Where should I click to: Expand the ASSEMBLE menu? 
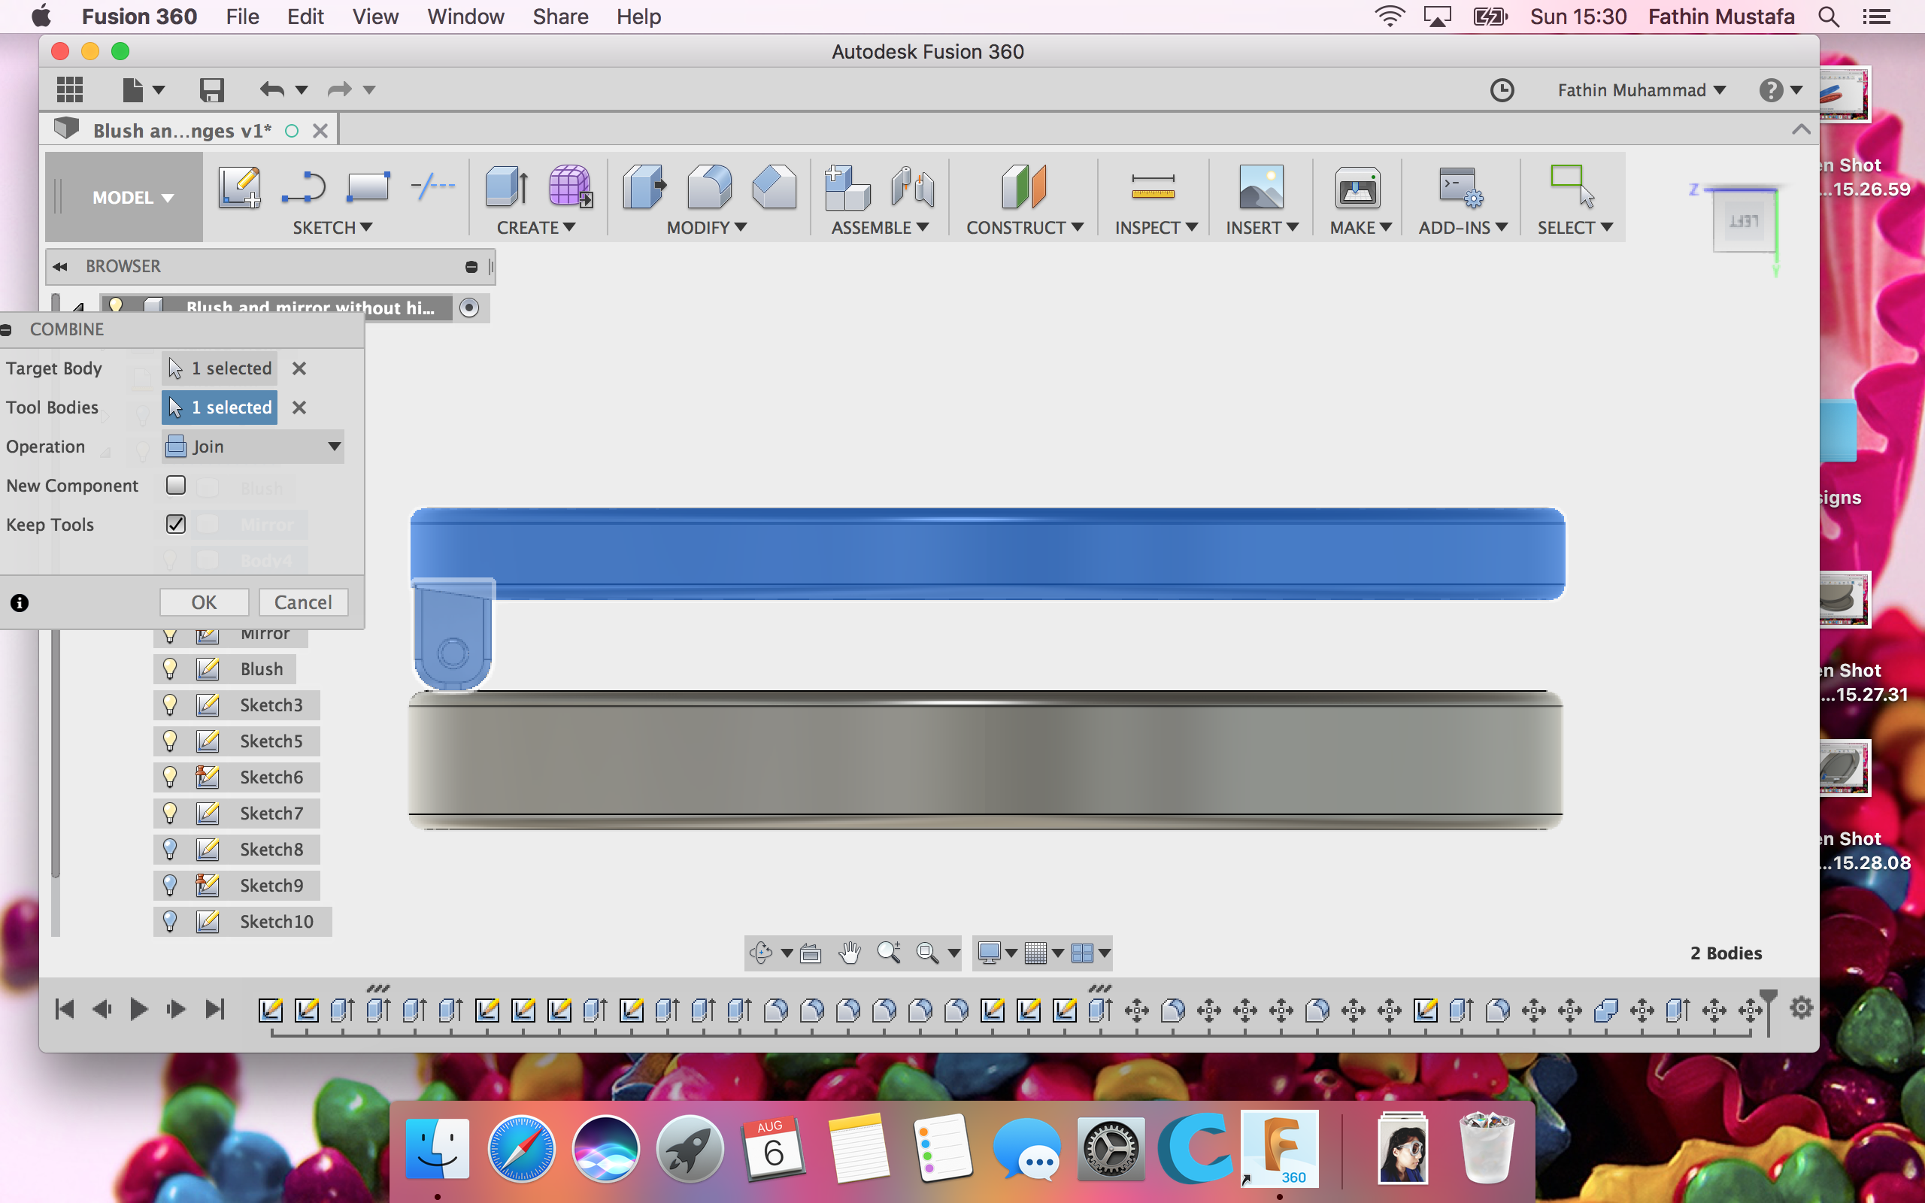pos(880,228)
